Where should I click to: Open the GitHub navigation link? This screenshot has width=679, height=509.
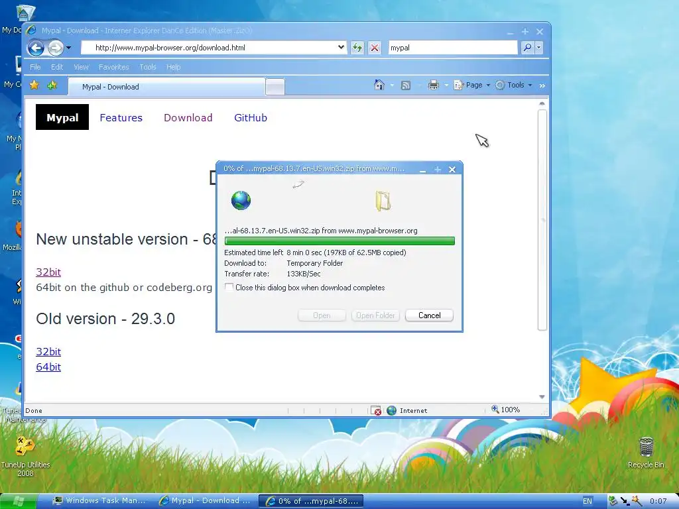click(x=250, y=118)
